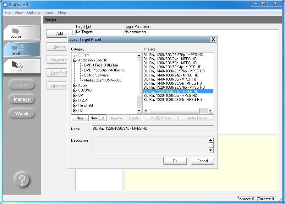This screenshot has width=285, height=204.
Task: Click the New Sub. button
Action: 98,118
